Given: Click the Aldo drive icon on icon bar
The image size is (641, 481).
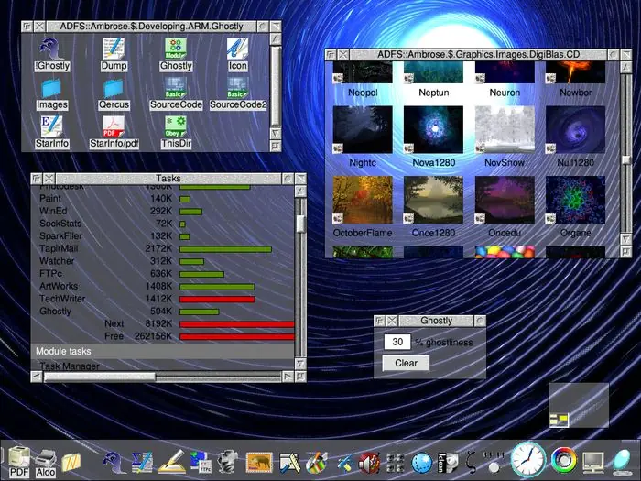Looking at the screenshot, I should [x=46, y=458].
